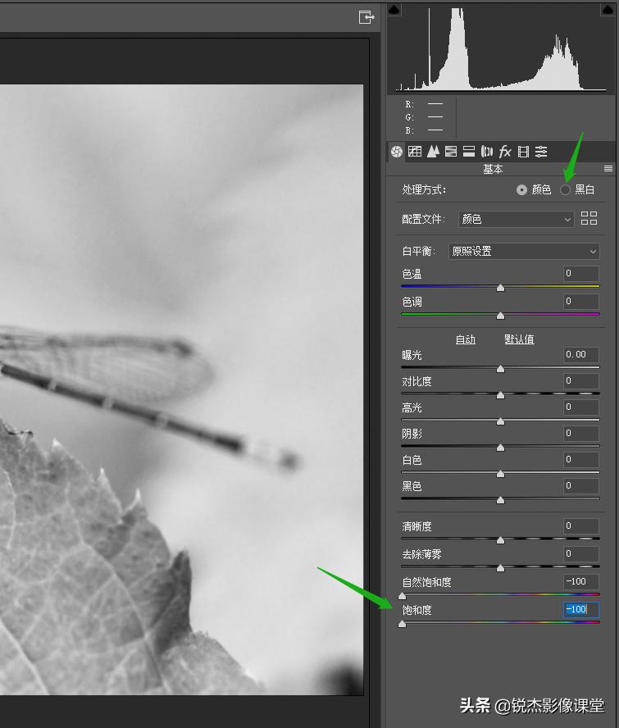
Task: Open the Lens Corrections tab icon
Action: click(x=487, y=152)
